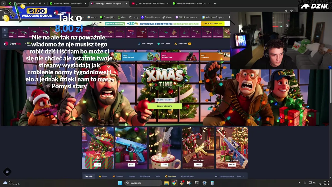Screen dimensions: 332x187
Task: Open the Find the Skin event banner
Action: 141,56
